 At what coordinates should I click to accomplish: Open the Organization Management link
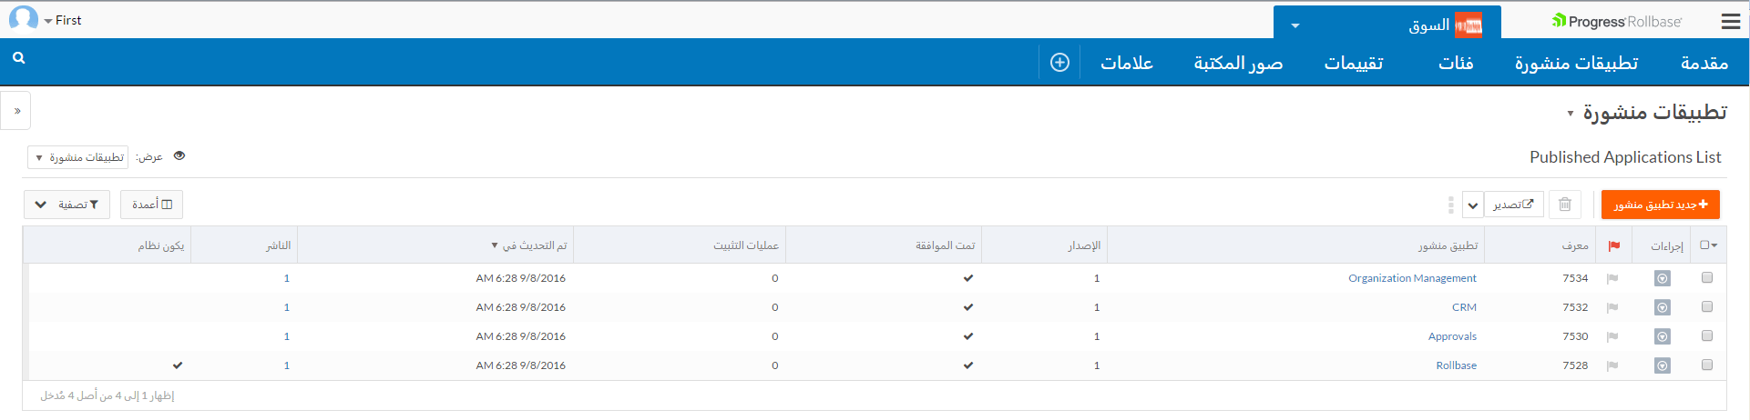(x=1412, y=278)
